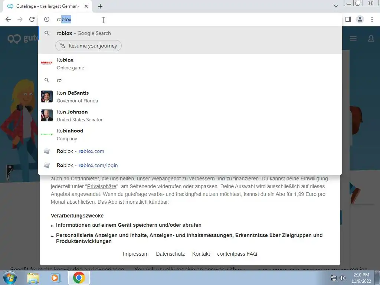The image size is (380, 285).
Task: Open the 'Privatsphäre' link
Action: point(102,186)
